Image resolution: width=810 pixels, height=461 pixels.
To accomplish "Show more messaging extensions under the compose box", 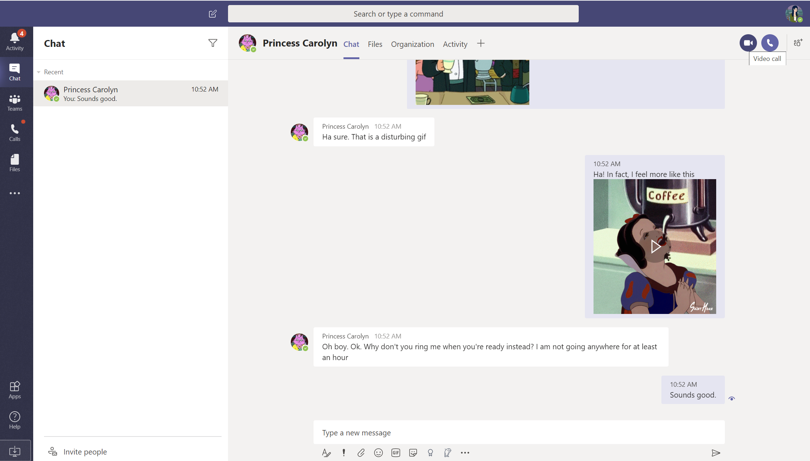I will [x=465, y=453].
